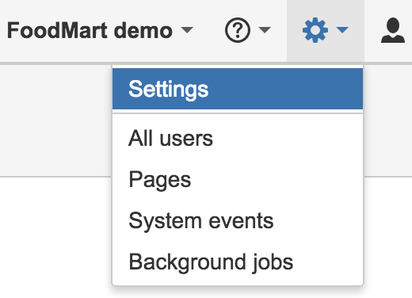The image size is (412, 298).
Task: Open the user profile silhouette icon
Action: tap(393, 30)
